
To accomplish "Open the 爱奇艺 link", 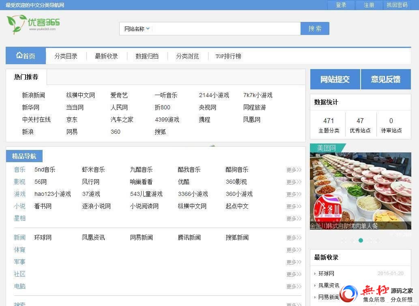I will point(119,95).
